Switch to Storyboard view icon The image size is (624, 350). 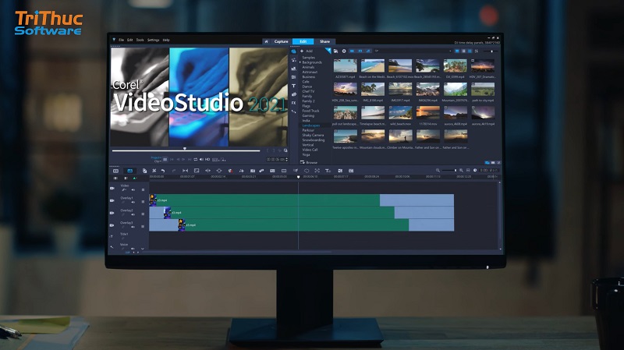coord(116,170)
